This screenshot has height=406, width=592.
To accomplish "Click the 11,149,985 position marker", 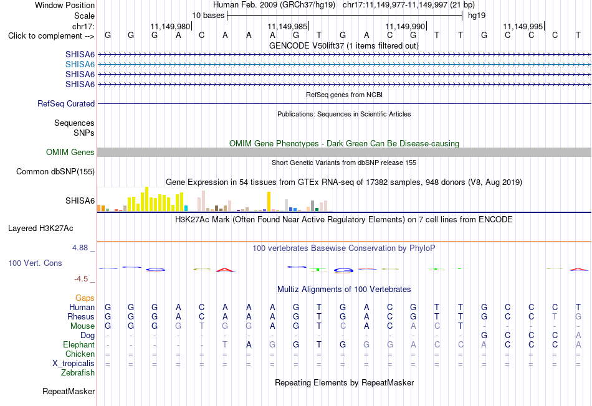I will click(288, 26).
